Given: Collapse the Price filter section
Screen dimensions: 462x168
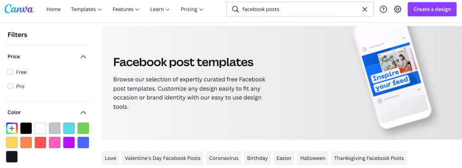Looking at the screenshot, I should (83, 57).
